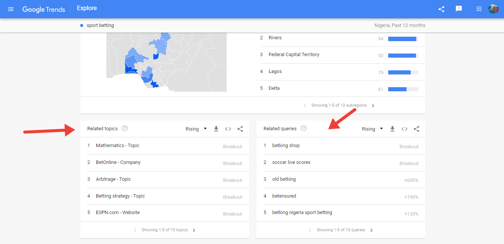Open the Betting strategy topic
The width and height of the screenshot is (504, 244).
(120, 196)
